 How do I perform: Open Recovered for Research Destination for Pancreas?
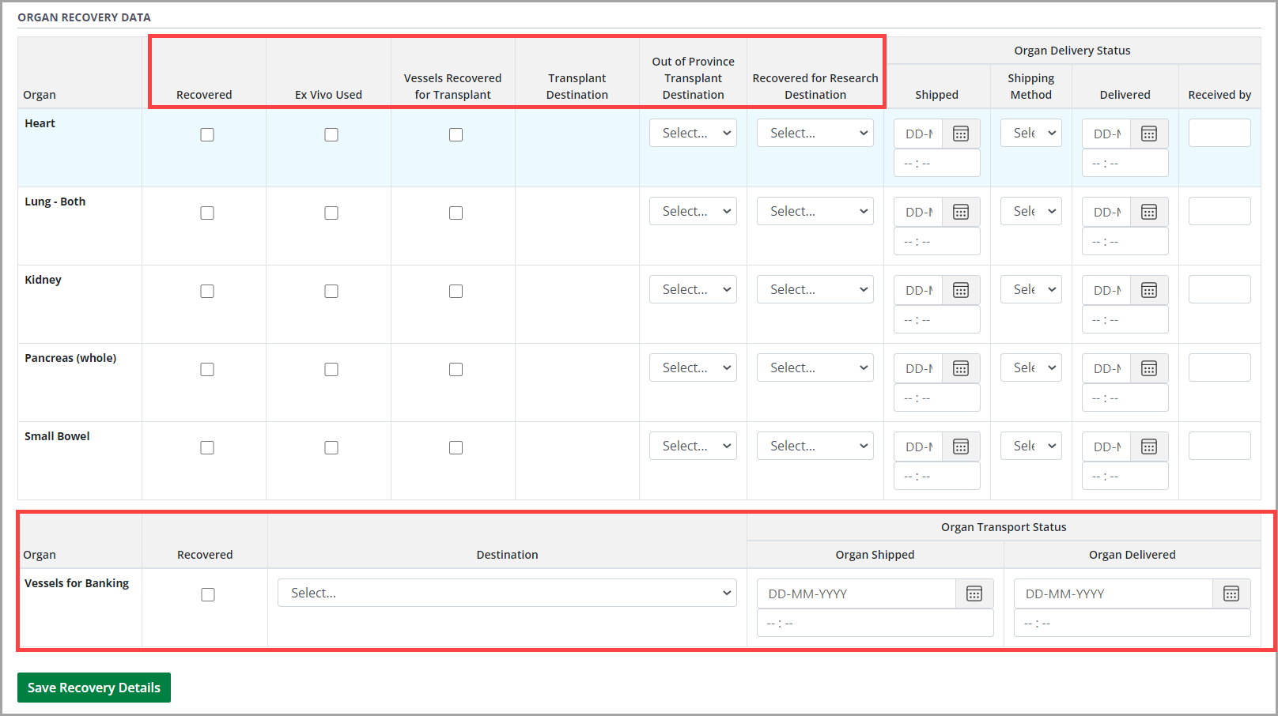[815, 367]
